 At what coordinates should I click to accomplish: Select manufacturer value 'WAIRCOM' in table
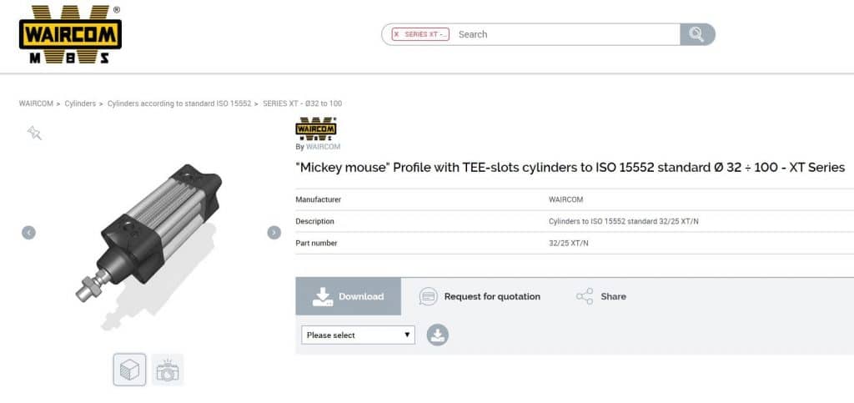[566, 200]
